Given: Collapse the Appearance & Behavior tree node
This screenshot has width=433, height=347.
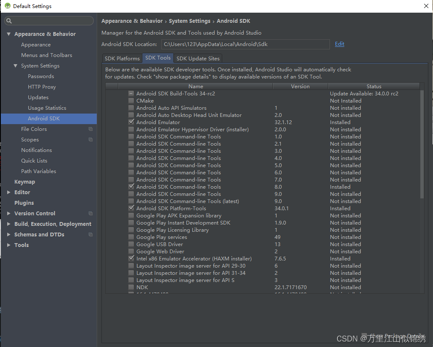Looking at the screenshot, I should point(8,34).
